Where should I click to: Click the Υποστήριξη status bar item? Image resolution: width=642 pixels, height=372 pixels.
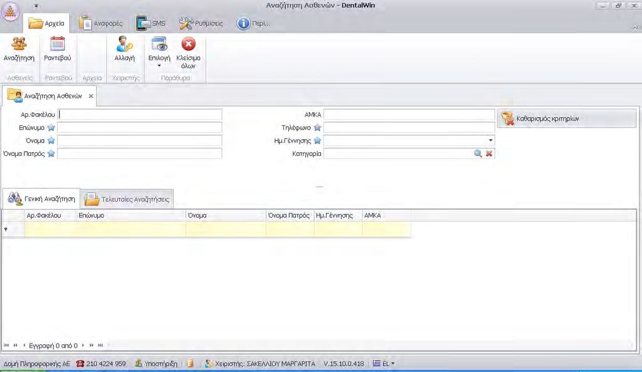pos(156,363)
